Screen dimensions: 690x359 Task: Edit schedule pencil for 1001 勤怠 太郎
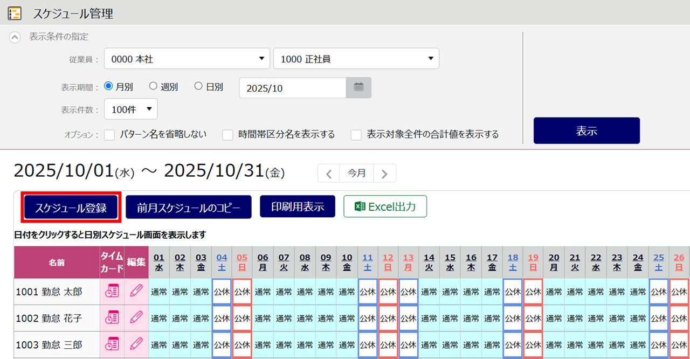pos(136,292)
